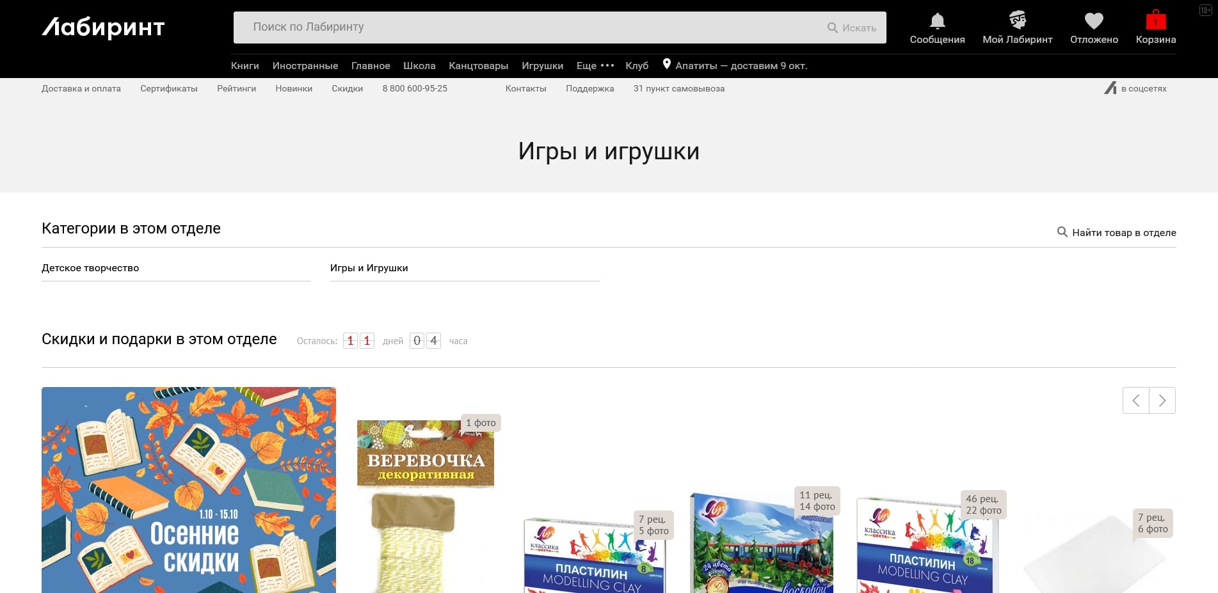Click the Лабиринт logo
1218x593 pixels.
pyautogui.click(x=103, y=28)
